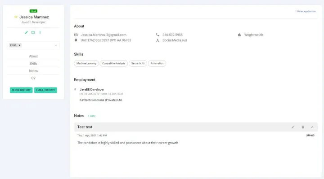This screenshot has height=179, width=324.
Task: Go to the About section link
Action: pos(33,56)
